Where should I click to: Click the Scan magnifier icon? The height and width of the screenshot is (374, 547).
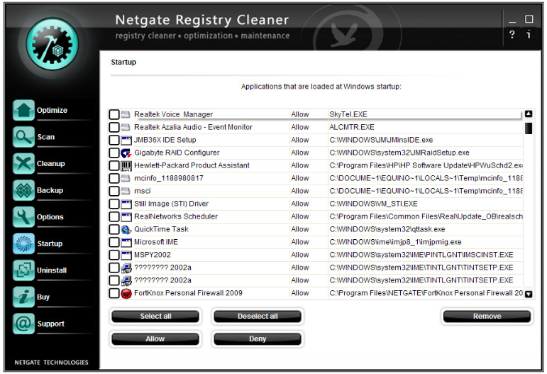(x=23, y=137)
